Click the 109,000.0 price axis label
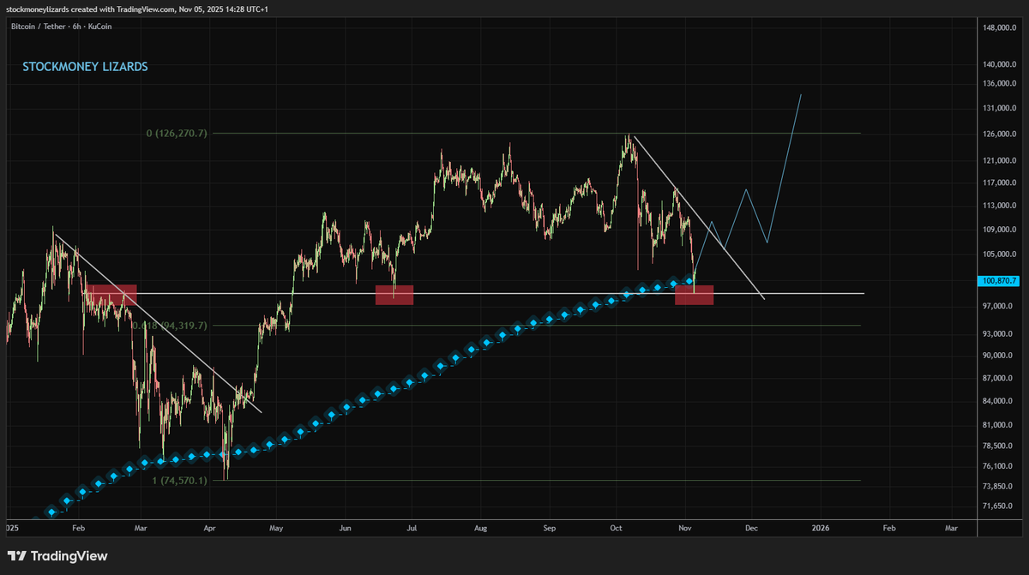 point(1001,230)
